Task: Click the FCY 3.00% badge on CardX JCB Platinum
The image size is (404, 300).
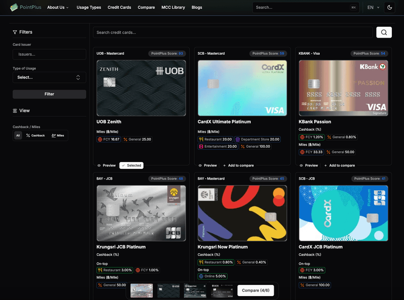Action: click(x=312, y=270)
